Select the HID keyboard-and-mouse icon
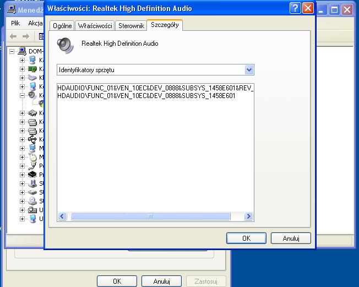The height and width of the screenshot is (287, 359). tap(32, 210)
